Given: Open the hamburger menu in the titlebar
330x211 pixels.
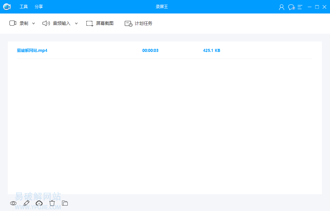Looking at the screenshot, I should [300, 6].
